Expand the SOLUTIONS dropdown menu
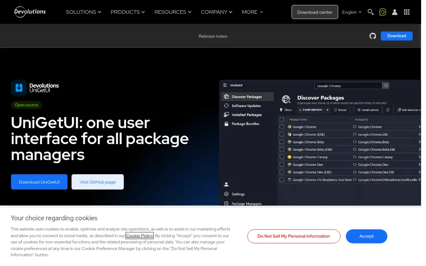This screenshot has height=266, width=426. [83, 12]
